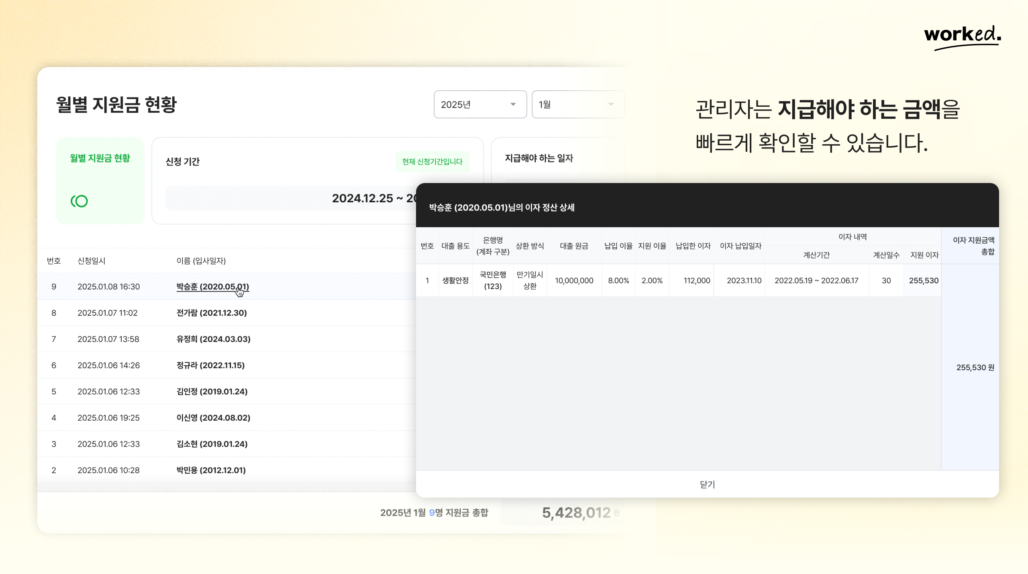Open 박승훈 (2020.05.01) detail link
Screen dimensions: 1028x574
(x=212, y=287)
